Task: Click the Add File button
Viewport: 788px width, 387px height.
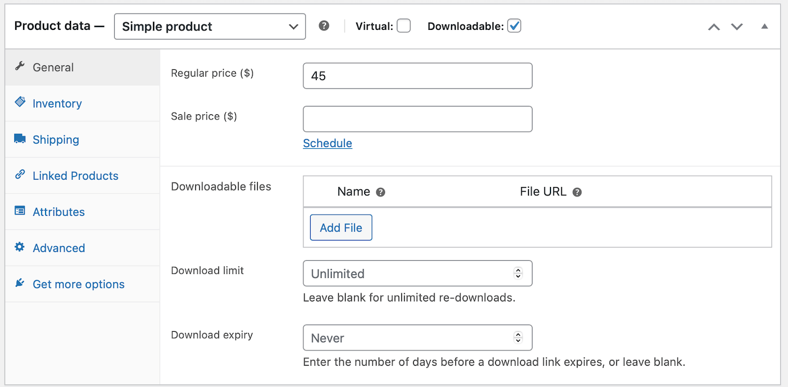Action: (x=341, y=227)
